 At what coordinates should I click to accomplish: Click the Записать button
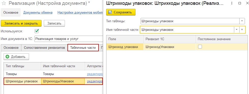click(54, 23)
